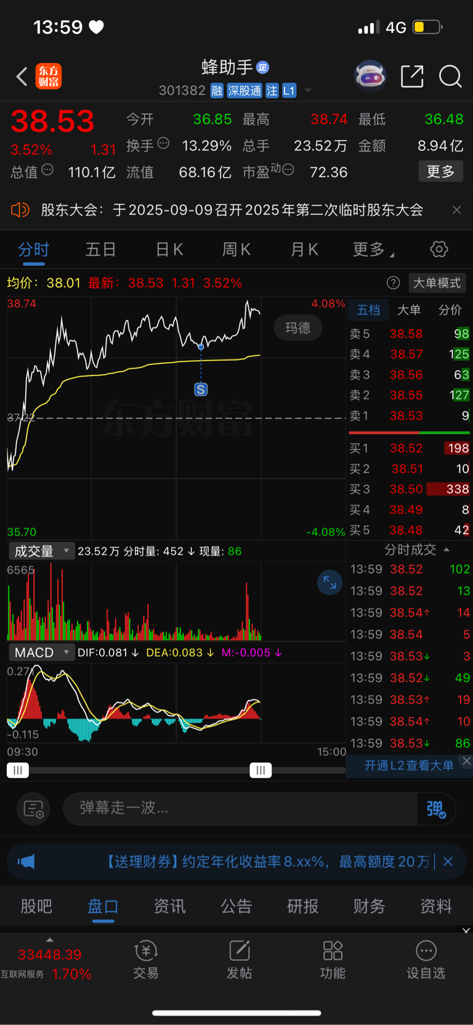Tap the 融 margin tag
This screenshot has width=473, height=1025.
[x=217, y=91]
